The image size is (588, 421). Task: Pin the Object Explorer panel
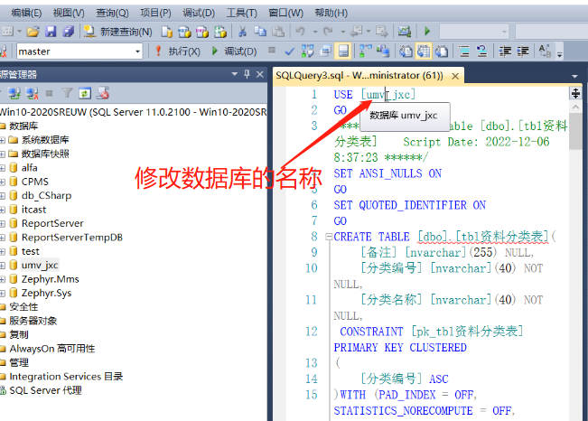(247, 74)
